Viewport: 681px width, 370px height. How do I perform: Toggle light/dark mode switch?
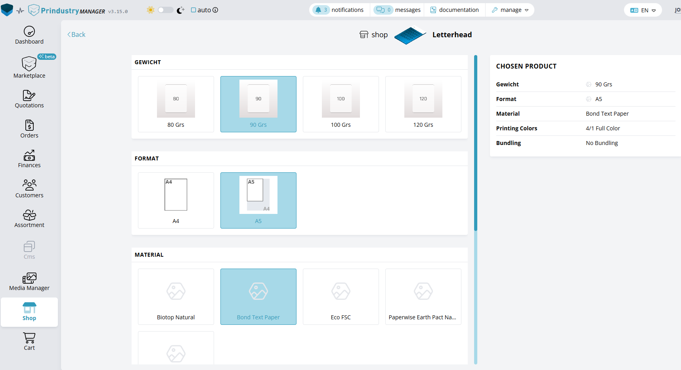[165, 10]
